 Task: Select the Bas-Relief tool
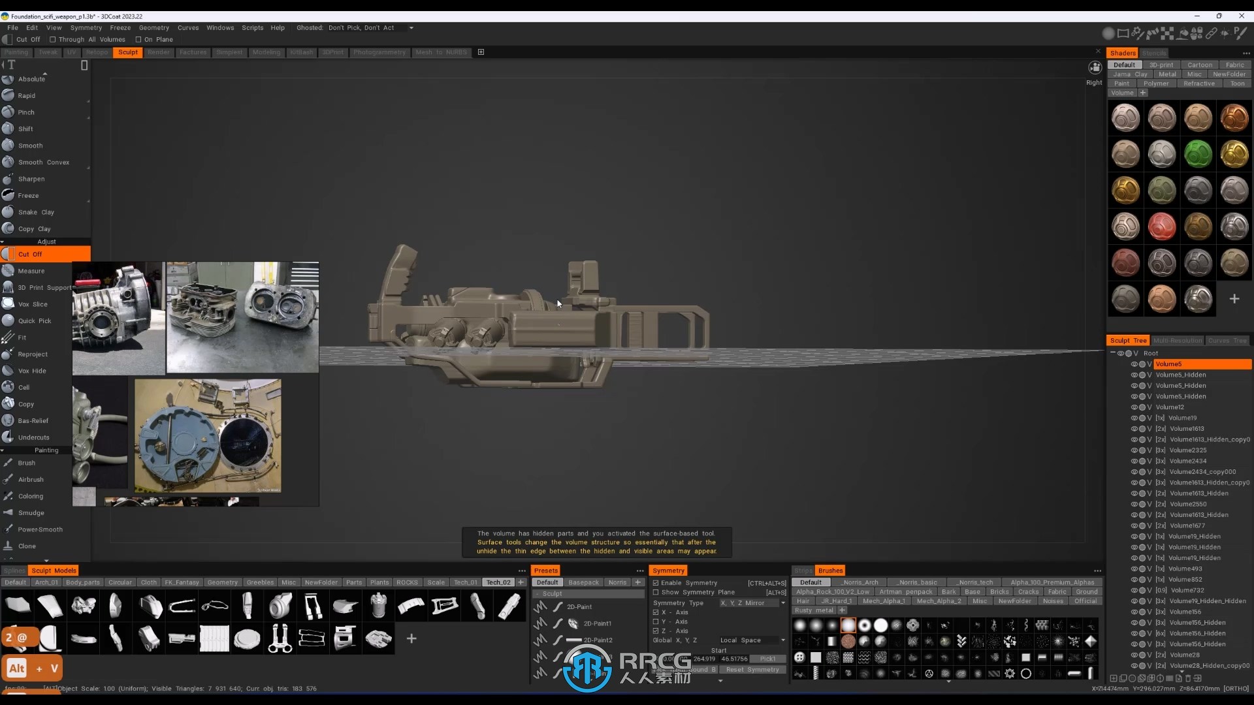point(33,421)
